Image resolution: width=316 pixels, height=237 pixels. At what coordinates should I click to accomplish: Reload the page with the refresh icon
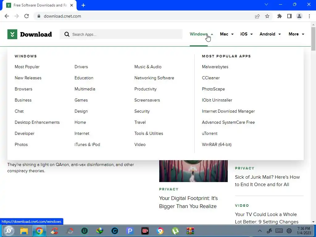(x=27, y=16)
